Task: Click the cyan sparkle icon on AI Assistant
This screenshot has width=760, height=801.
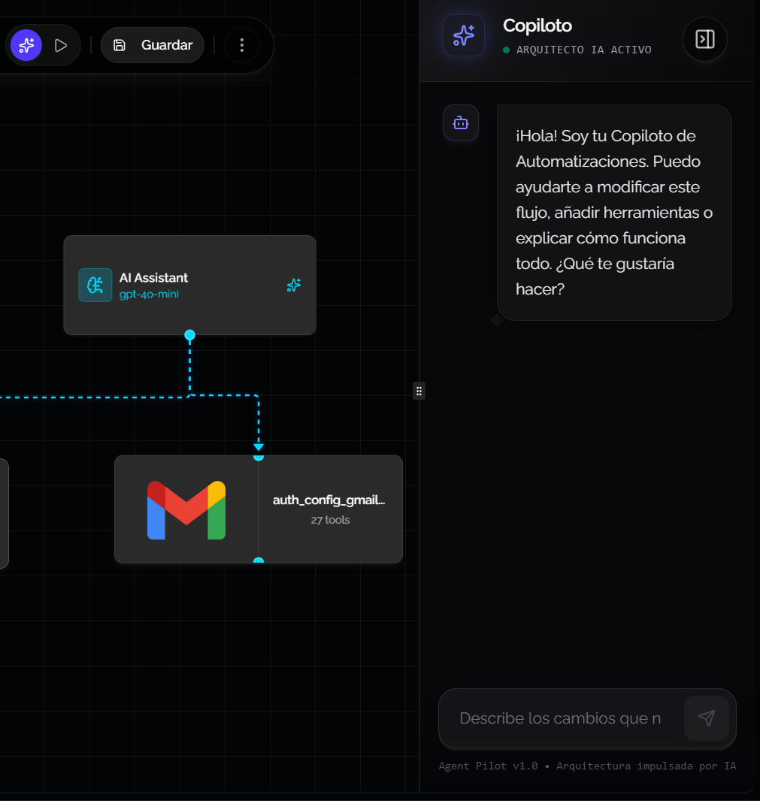Action: click(294, 285)
